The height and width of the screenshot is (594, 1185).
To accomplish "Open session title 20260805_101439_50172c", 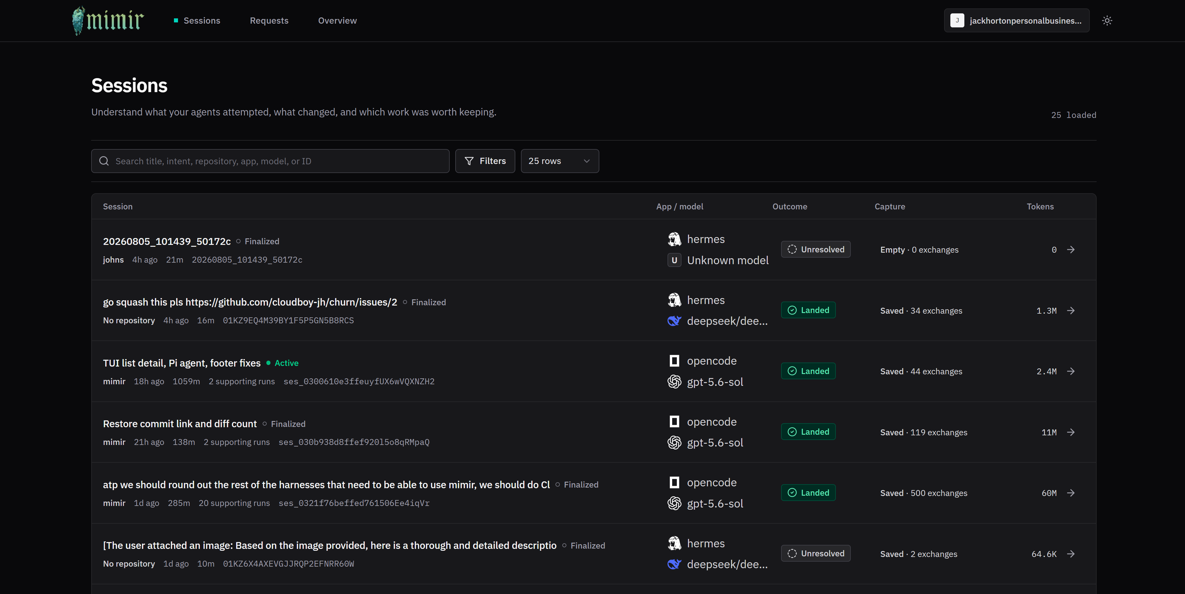I will point(167,241).
